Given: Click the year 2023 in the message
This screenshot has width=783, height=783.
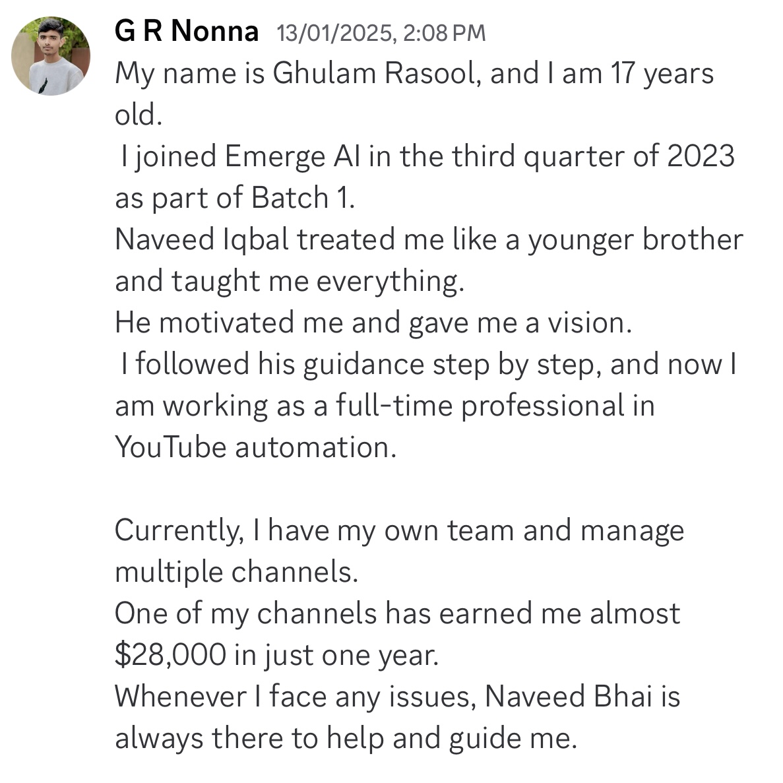Looking at the screenshot, I should [701, 156].
